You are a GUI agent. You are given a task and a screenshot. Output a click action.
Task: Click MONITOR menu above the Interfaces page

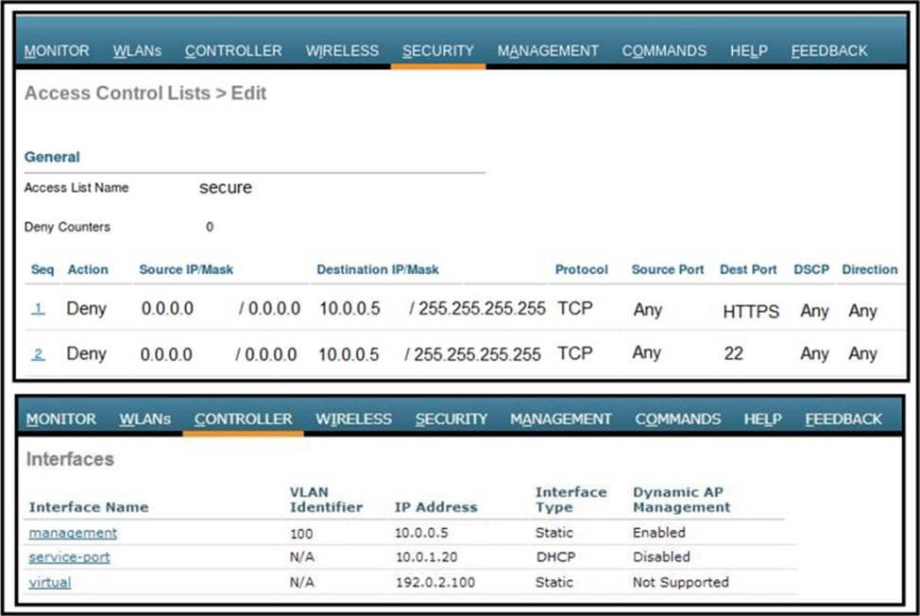pos(61,419)
